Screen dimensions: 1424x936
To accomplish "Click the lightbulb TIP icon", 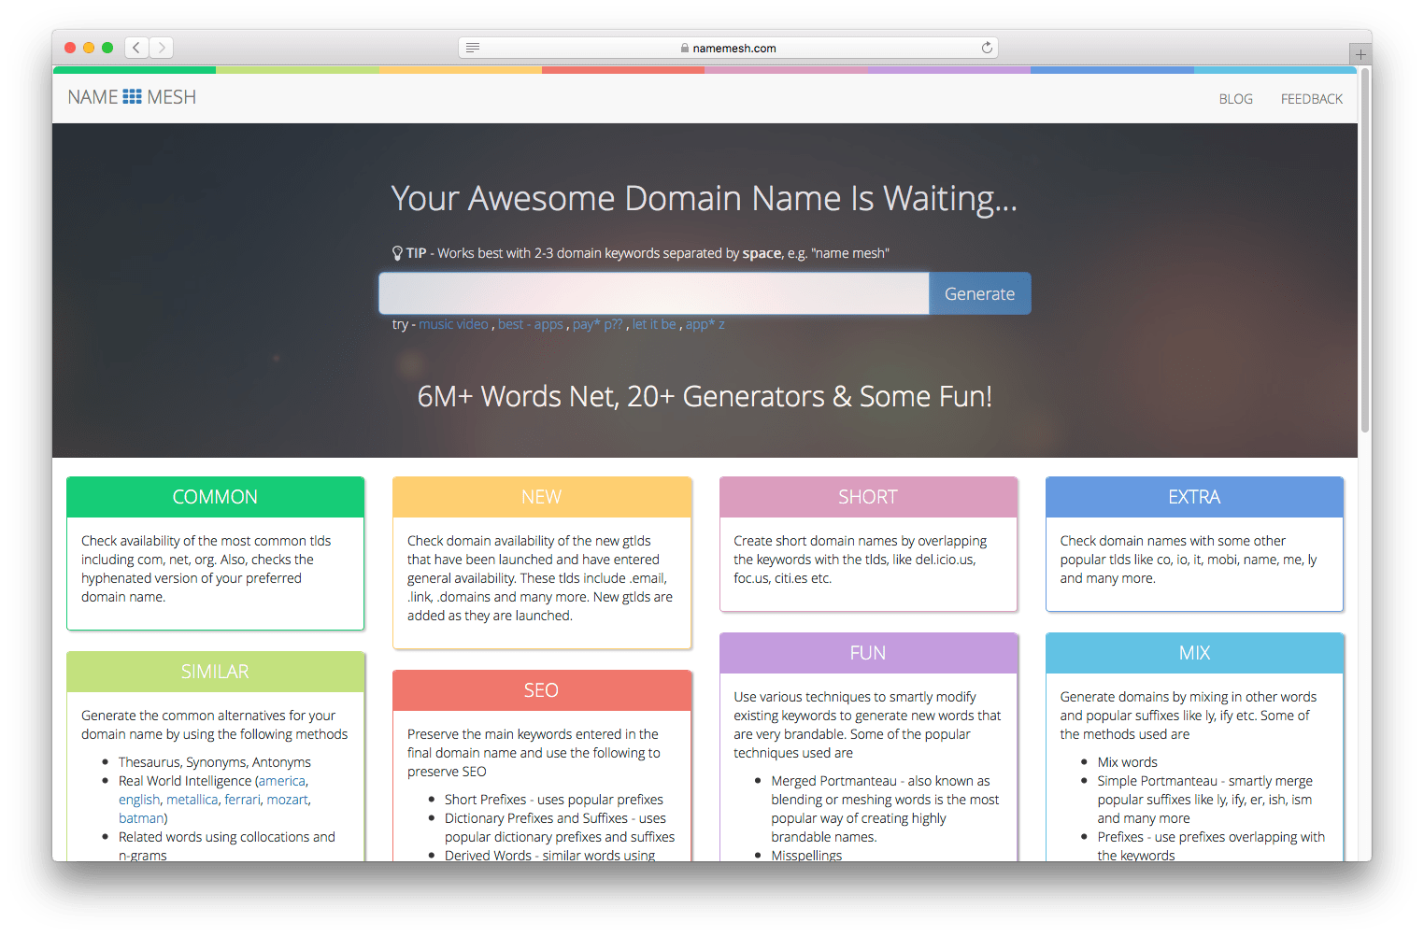I will pyautogui.click(x=397, y=253).
